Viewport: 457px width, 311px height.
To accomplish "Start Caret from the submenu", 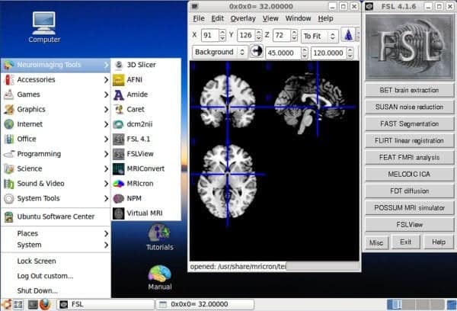I will point(145,110).
